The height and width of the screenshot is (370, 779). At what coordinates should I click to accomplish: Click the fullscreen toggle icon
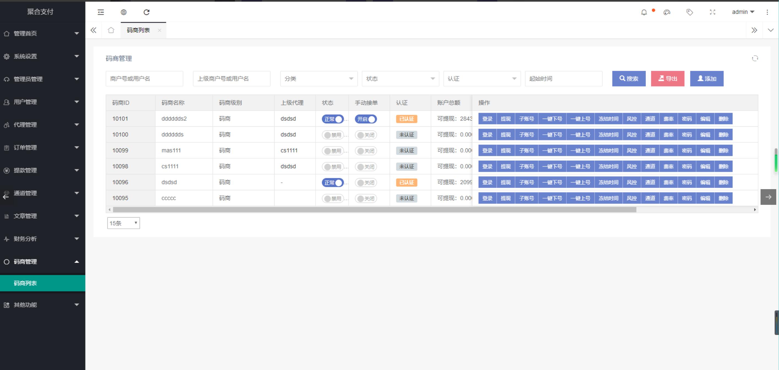tap(712, 12)
